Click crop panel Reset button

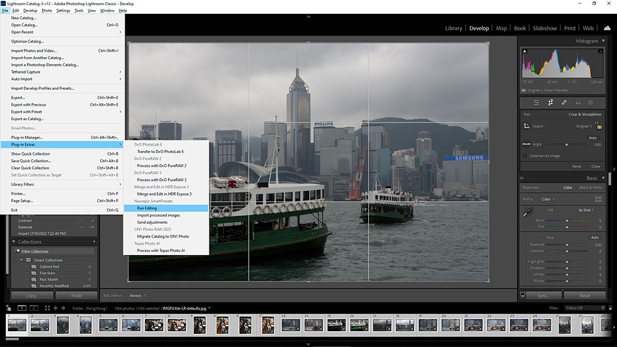coord(576,167)
